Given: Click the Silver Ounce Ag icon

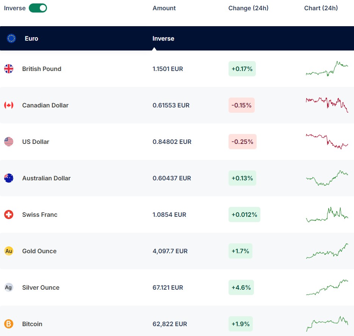Looking at the screenshot, I should pyautogui.click(x=9, y=287).
